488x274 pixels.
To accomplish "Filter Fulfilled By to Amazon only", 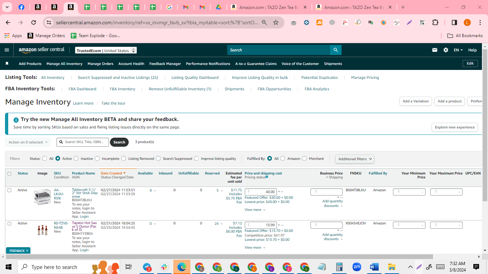I will coord(283,158).
